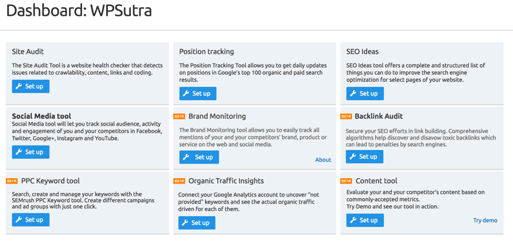
Task: Set up Brand Monitoring tool
Action: click(x=199, y=157)
